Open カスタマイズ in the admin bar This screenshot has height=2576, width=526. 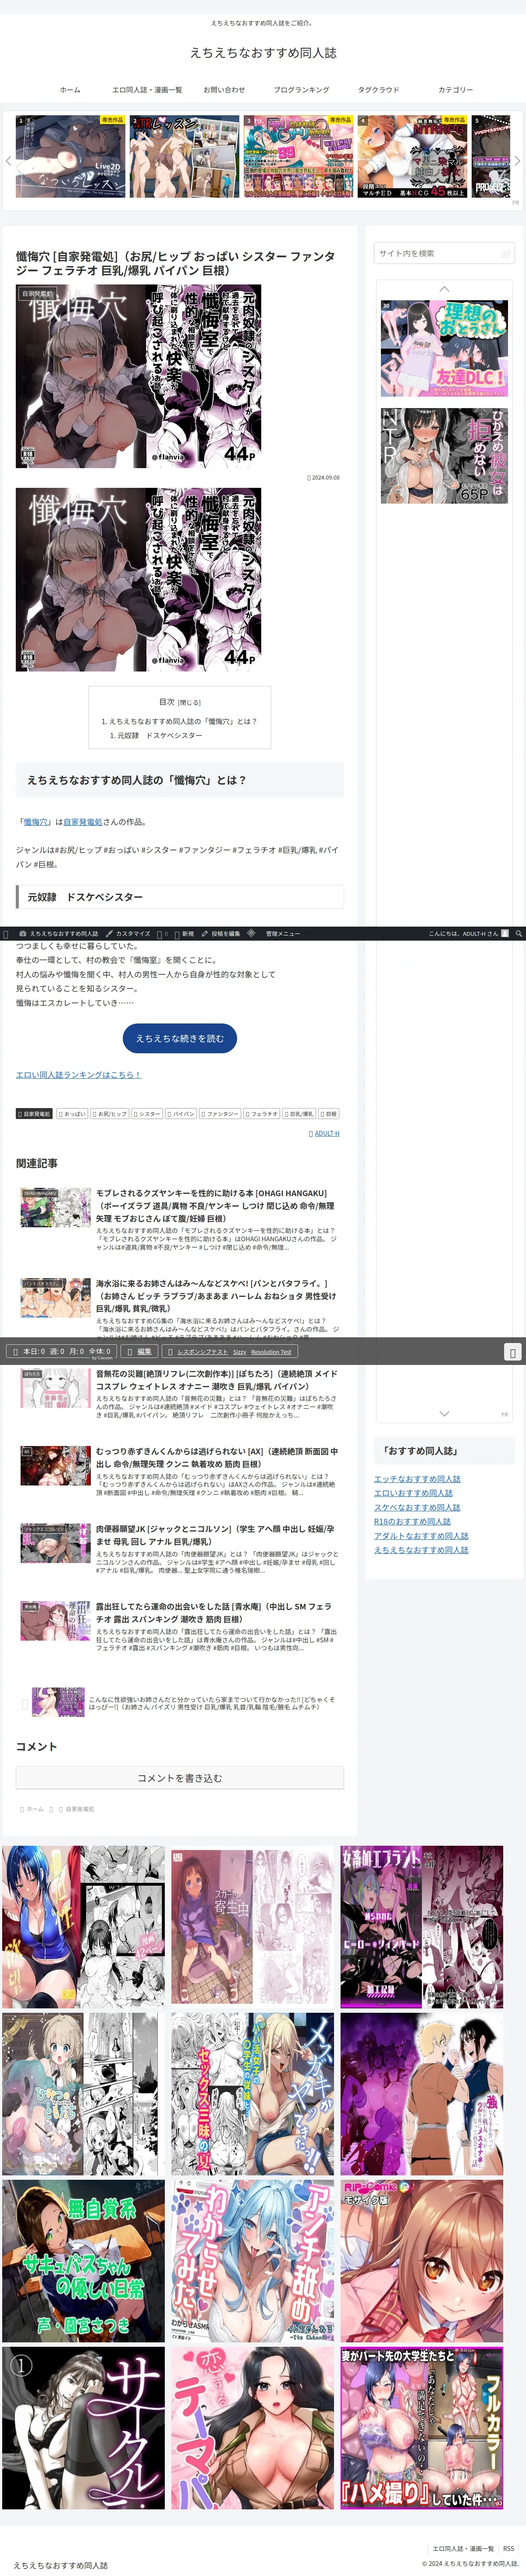pyautogui.click(x=128, y=933)
